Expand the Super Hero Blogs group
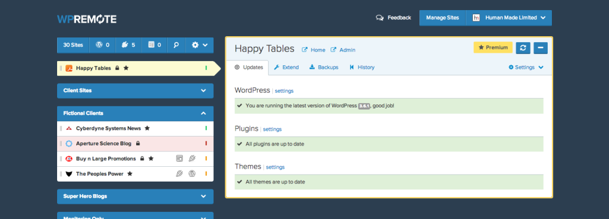Viewport: 609px width, 219px height. [x=135, y=196]
